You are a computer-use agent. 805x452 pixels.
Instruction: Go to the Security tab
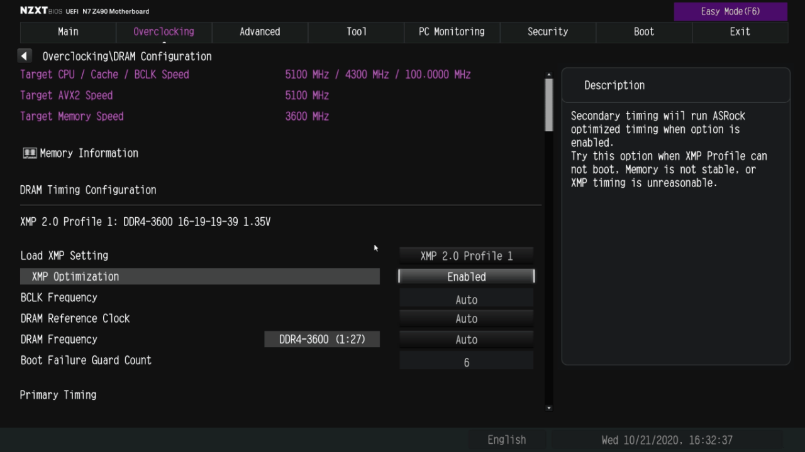548,31
